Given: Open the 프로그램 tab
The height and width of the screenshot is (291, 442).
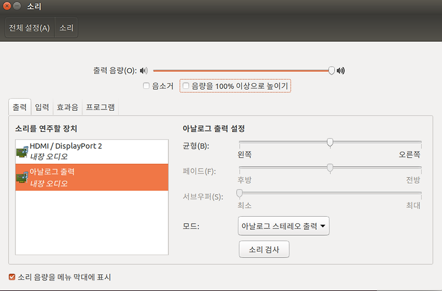Looking at the screenshot, I should [x=100, y=107].
